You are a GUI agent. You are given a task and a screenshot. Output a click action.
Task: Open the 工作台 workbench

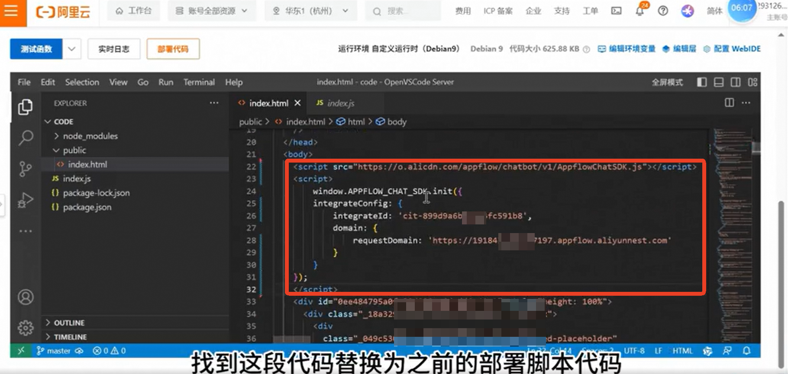pyautogui.click(x=133, y=11)
